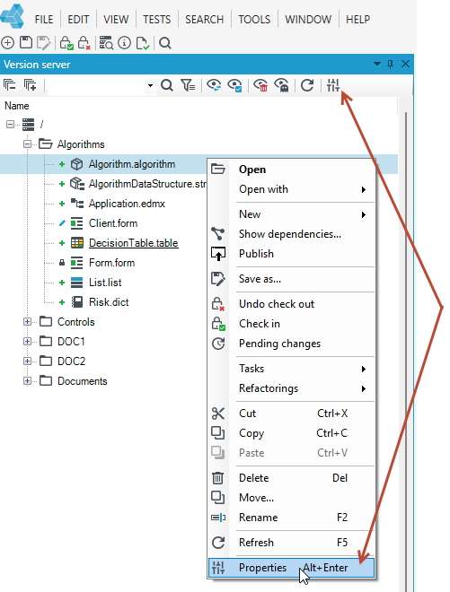Choose Rename in the context menu
This screenshot has height=592, width=450.
coord(291,518)
